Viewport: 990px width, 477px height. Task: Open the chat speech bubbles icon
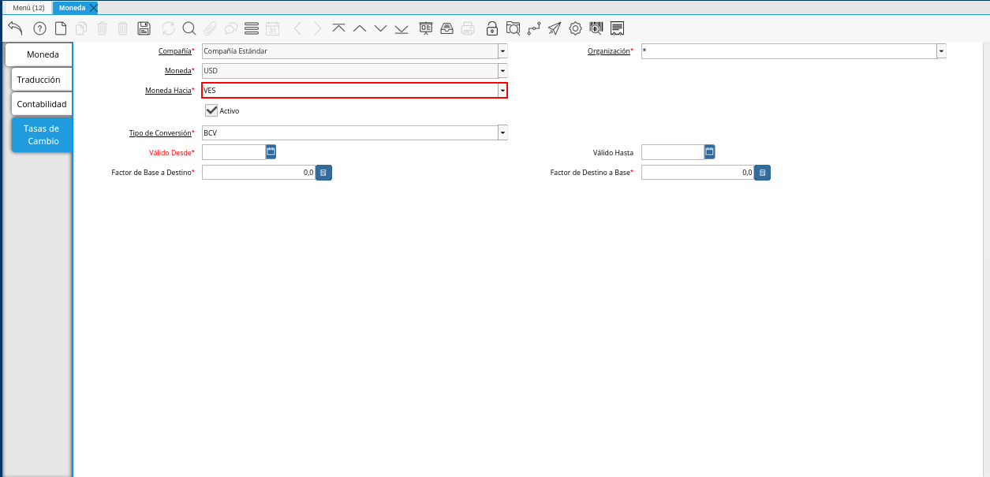231,28
